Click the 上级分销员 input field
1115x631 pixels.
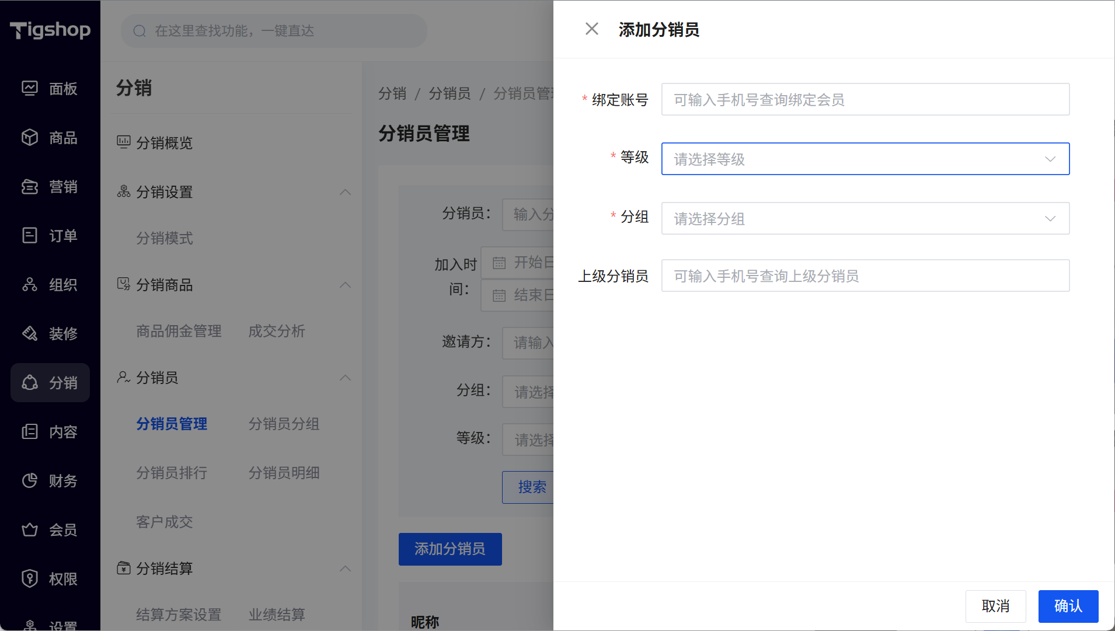[865, 276]
